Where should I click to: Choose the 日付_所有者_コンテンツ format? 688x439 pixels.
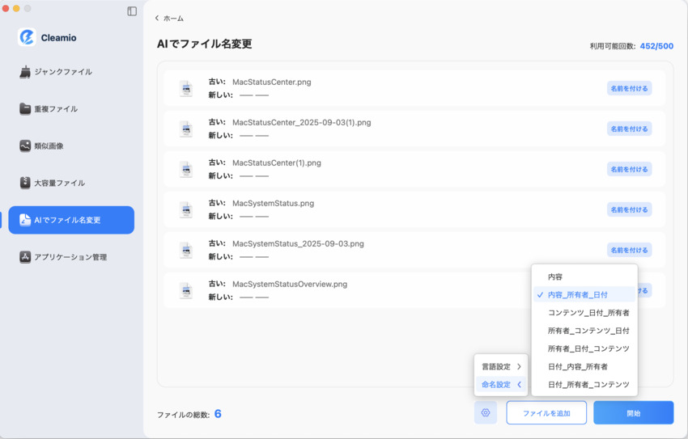click(x=584, y=384)
